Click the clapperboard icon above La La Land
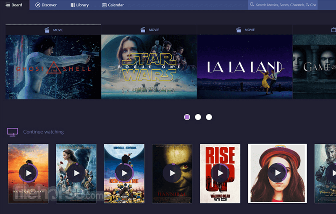This screenshot has height=214, width=336. click(239, 30)
